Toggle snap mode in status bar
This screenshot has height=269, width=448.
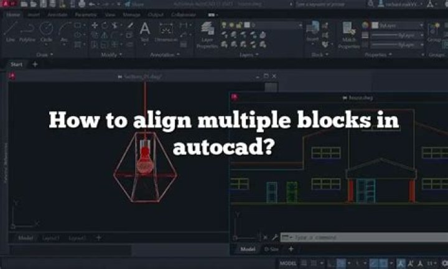(314, 263)
